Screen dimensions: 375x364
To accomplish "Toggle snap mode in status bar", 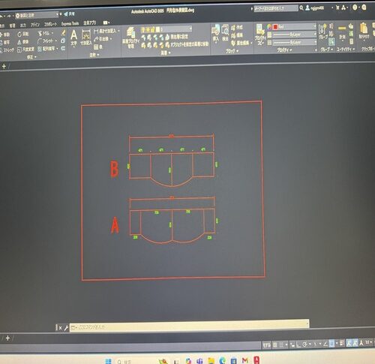I will pyautogui.click(x=281, y=345).
